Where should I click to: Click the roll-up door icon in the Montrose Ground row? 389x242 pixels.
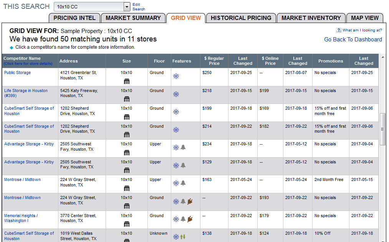(x=127, y=206)
